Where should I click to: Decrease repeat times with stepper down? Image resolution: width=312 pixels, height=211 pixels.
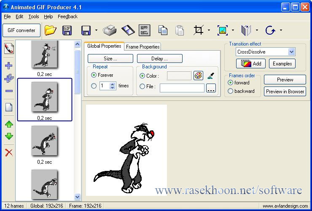(113, 88)
